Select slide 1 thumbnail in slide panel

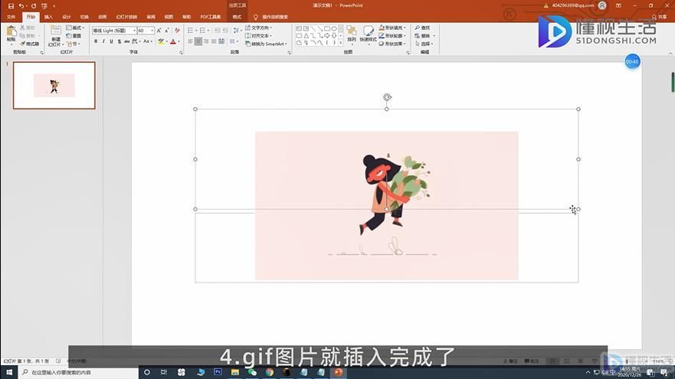tap(54, 85)
